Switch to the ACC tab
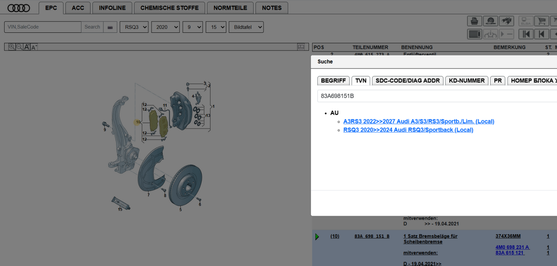 coord(78,8)
